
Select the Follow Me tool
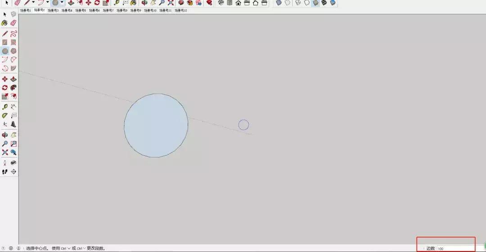click(13, 88)
